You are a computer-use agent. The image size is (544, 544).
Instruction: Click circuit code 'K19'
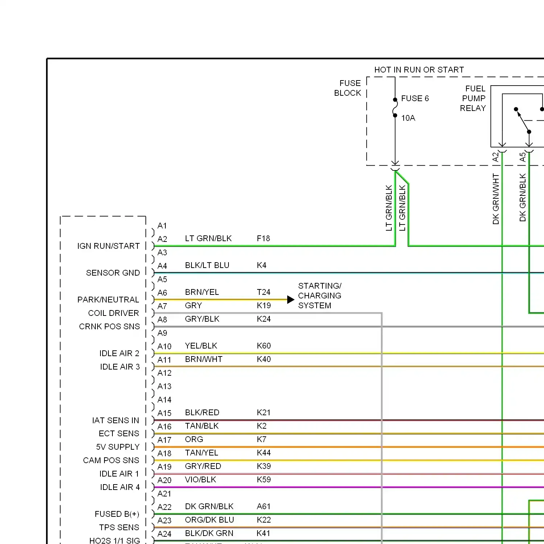click(x=264, y=305)
